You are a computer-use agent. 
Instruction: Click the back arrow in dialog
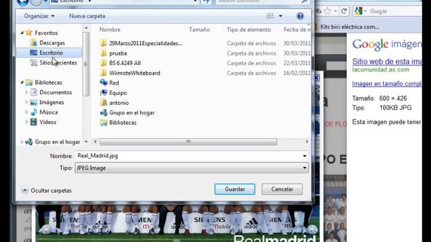click(22, 2)
